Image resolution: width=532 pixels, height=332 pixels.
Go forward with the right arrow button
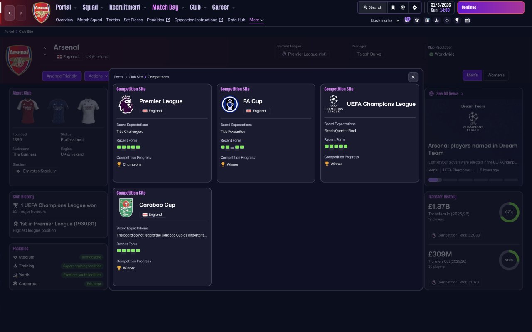[21, 13]
